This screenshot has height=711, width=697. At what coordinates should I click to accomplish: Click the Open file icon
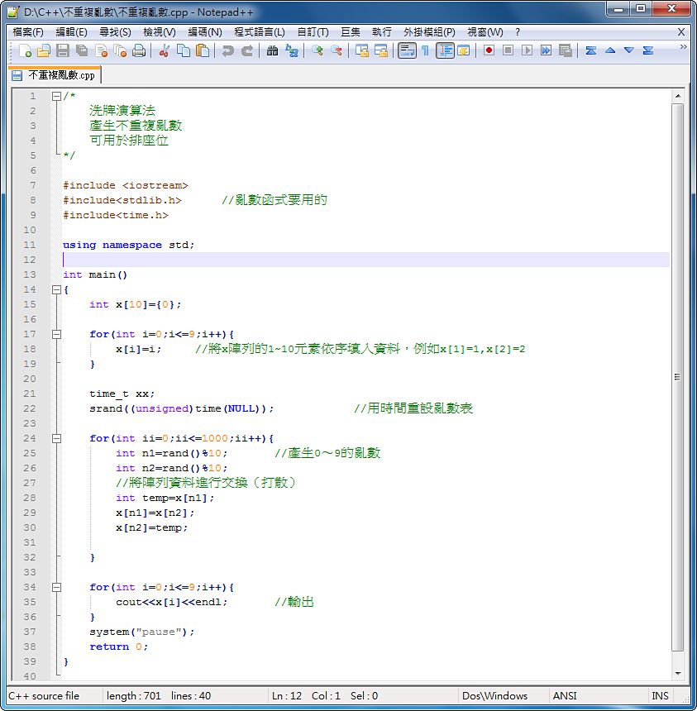coord(44,50)
